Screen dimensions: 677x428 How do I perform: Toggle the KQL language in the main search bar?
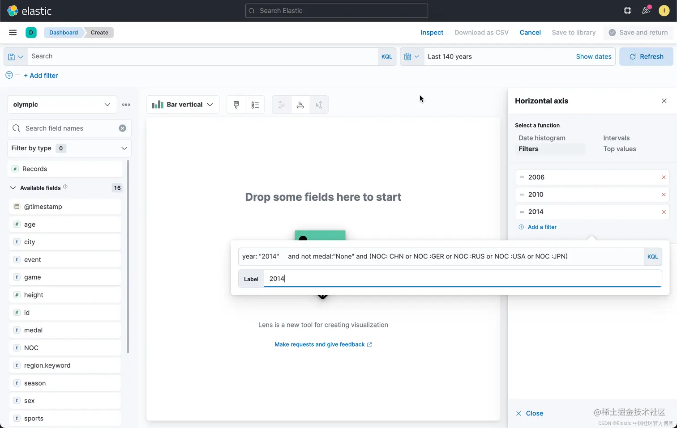387,56
